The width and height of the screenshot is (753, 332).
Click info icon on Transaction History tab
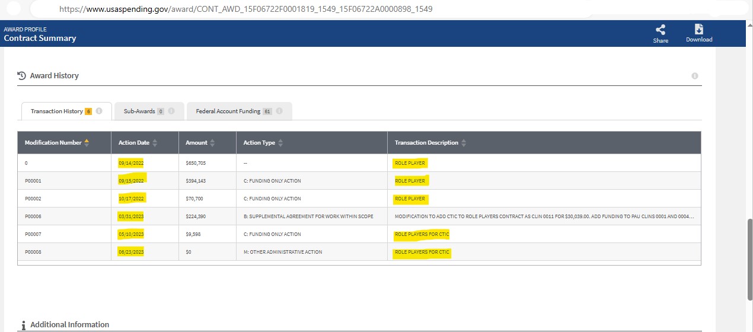[x=99, y=111]
